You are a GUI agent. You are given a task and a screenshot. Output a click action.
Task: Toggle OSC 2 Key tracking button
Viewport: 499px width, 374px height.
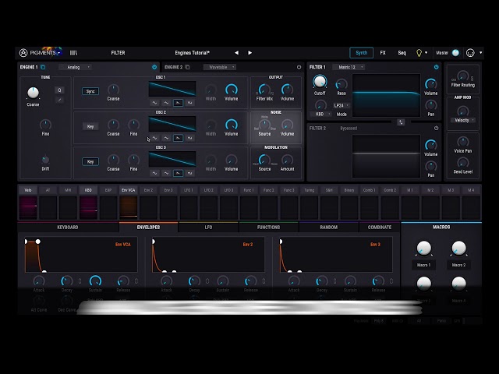[x=90, y=126]
